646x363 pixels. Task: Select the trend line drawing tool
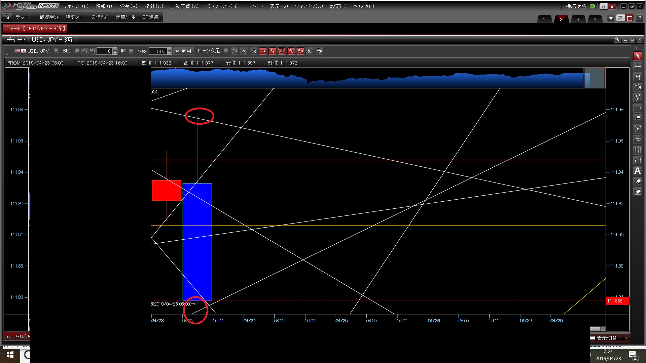click(x=638, y=87)
